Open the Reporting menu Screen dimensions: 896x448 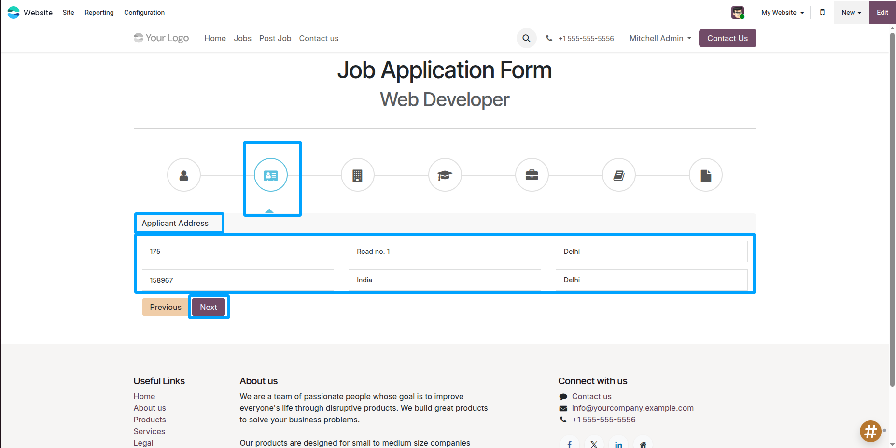[98, 12]
